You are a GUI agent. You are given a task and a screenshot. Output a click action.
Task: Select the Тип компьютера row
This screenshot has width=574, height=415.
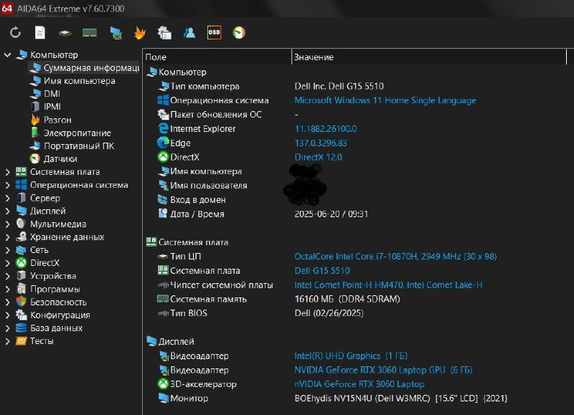pos(355,86)
